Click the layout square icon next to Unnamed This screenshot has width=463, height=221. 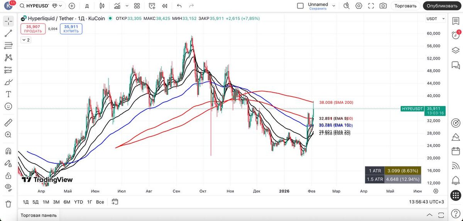click(301, 6)
